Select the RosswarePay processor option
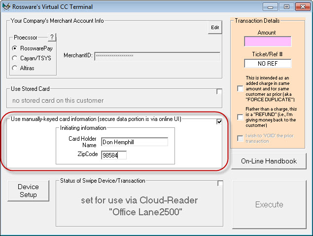Screen dimensions: 313x236 [15, 48]
